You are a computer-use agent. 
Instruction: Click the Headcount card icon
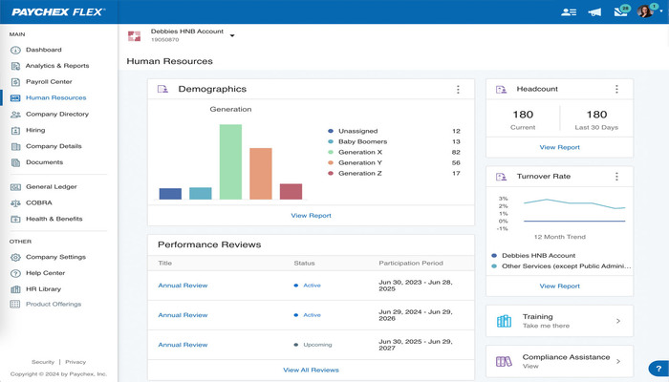coord(501,89)
